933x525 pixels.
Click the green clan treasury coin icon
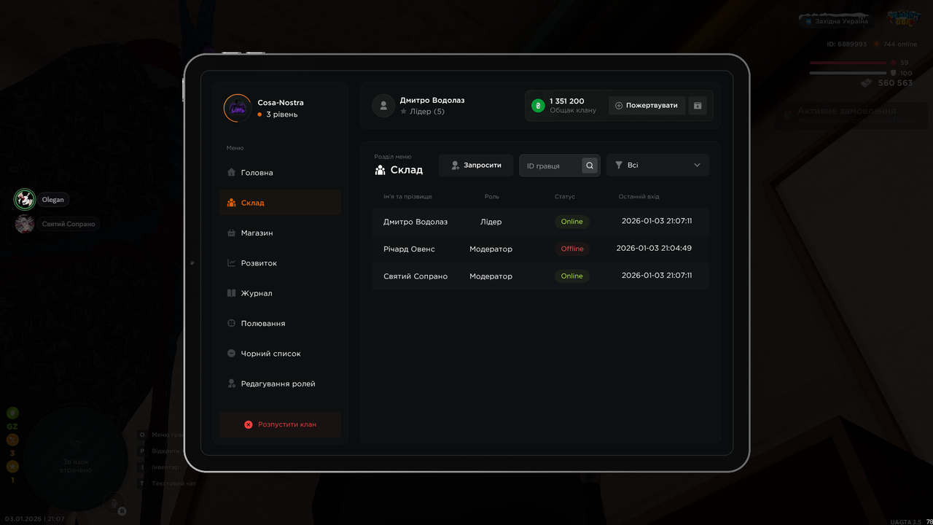point(538,106)
